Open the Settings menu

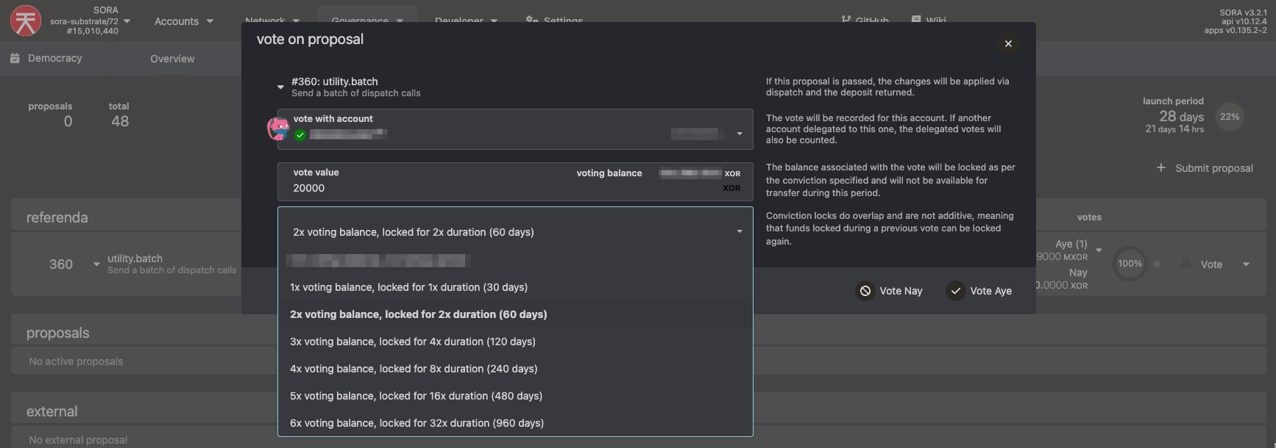tap(554, 20)
